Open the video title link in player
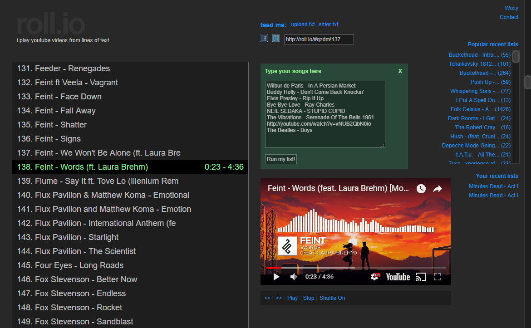 [x=338, y=188]
